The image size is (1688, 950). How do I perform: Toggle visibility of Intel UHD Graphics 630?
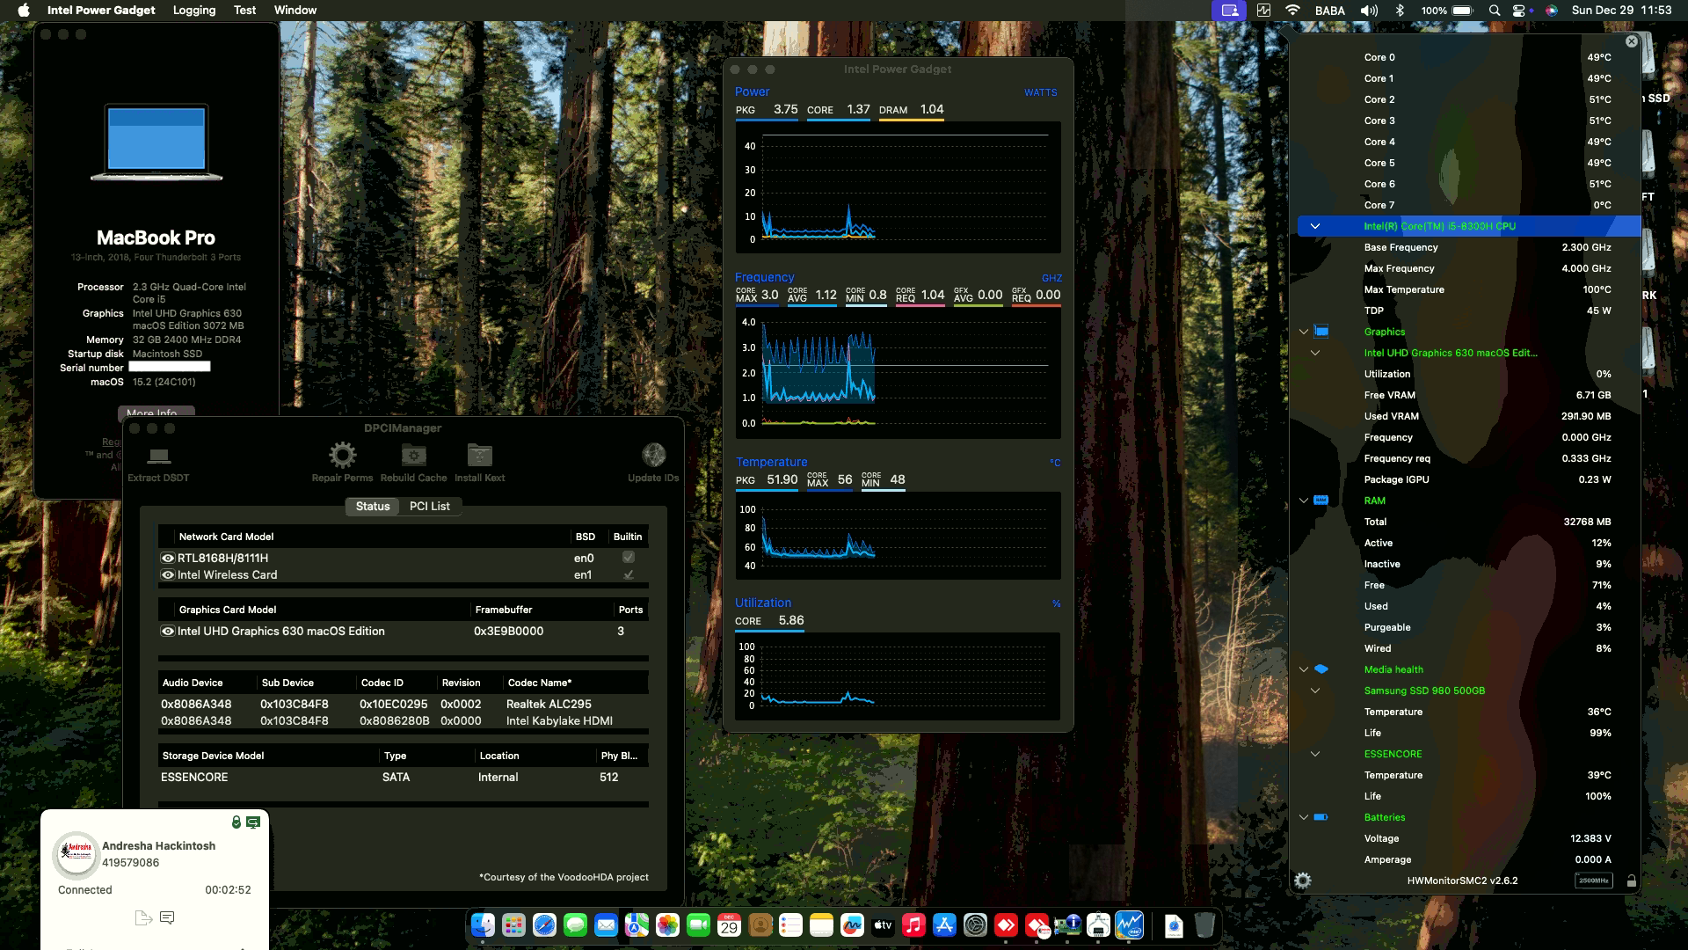pos(168,631)
